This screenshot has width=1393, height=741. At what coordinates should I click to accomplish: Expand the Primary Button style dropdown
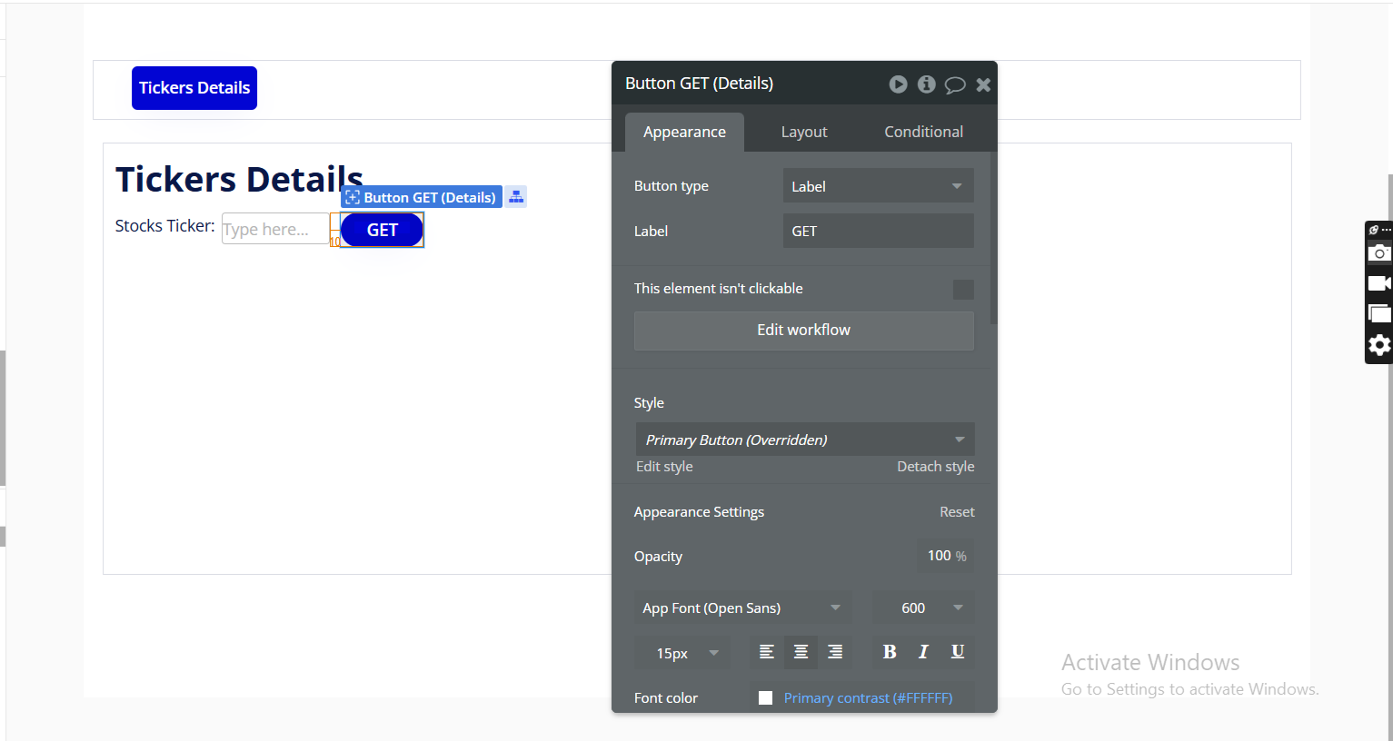[805, 440]
